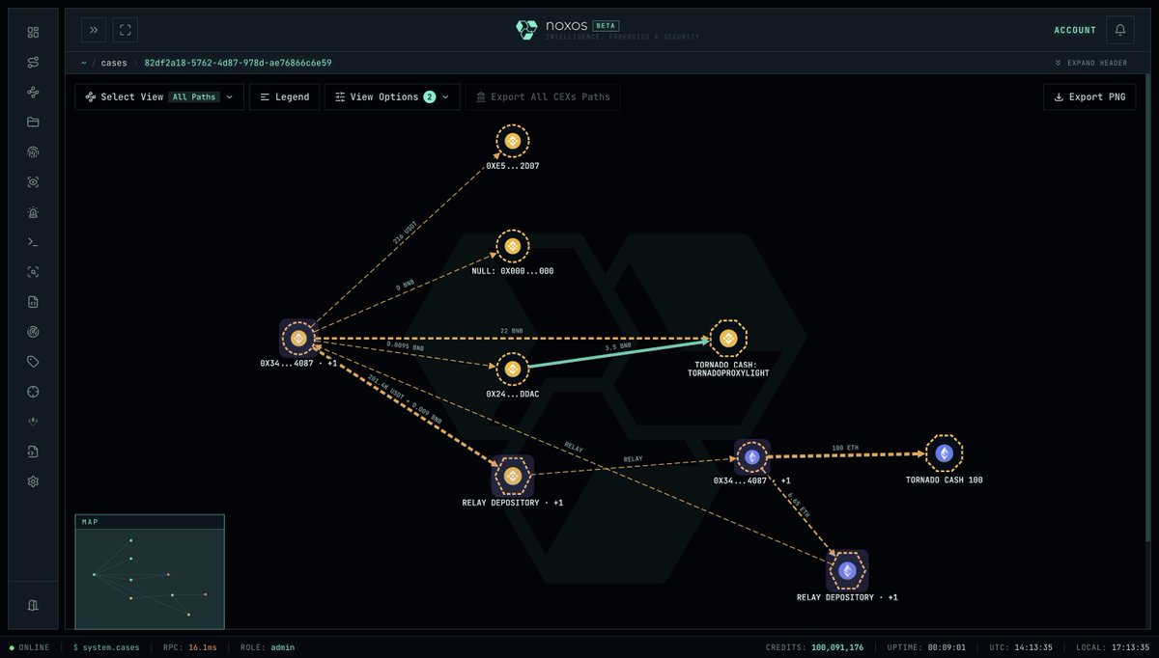This screenshot has width=1159, height=658.
Task: Open the alarm siren icon in sidebar
Action: [x=33, y=211]
